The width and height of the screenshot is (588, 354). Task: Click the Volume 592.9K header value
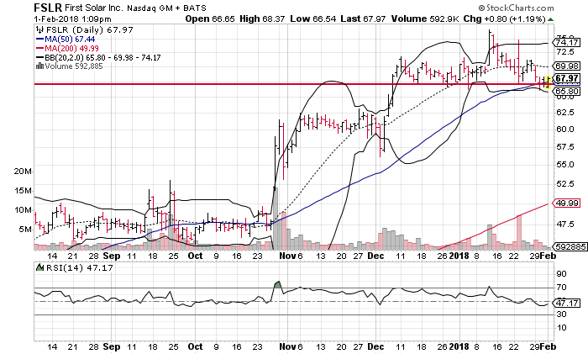pyautogui.click(x=425, y=18)
